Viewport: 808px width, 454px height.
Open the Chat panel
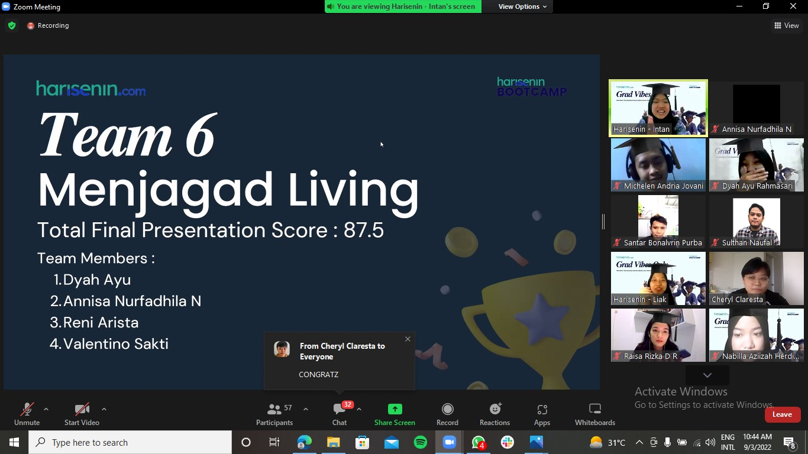[x=340, y=414]
